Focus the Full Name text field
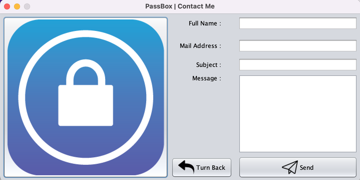This screenshot has width=360, height=180. (x=298, y=23)
